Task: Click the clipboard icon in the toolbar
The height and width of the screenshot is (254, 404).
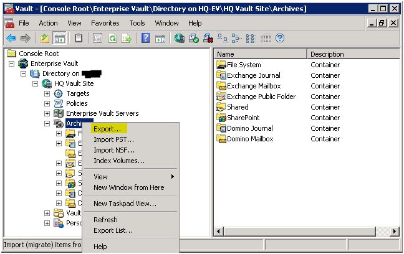Action: [79, 39]
